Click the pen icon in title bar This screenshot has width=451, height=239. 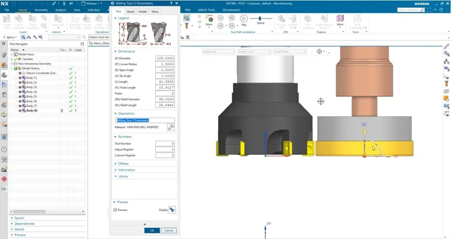click(54, 3)
